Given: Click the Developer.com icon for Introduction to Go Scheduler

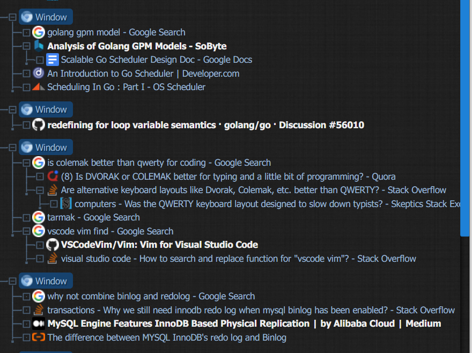Looking at the screenshot, I should pos(39,73).
